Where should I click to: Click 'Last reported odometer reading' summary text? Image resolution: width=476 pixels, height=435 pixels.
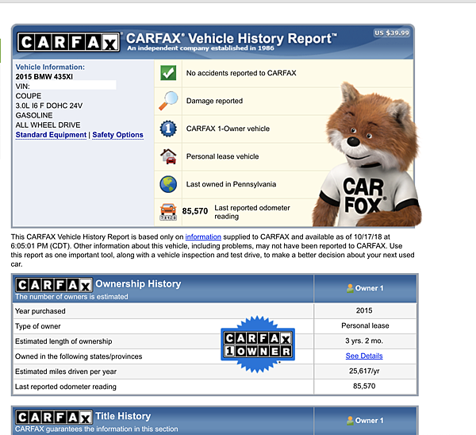coord(252,212)
